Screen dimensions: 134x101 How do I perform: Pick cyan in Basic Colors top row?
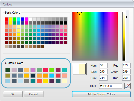pos(19,19)
